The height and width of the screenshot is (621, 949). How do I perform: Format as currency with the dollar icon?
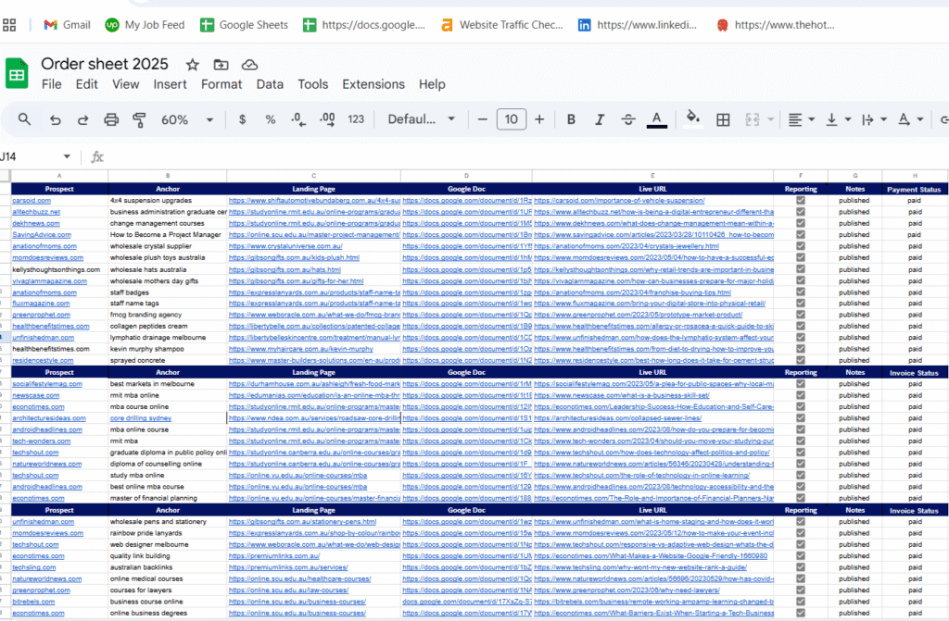(242, 119)
